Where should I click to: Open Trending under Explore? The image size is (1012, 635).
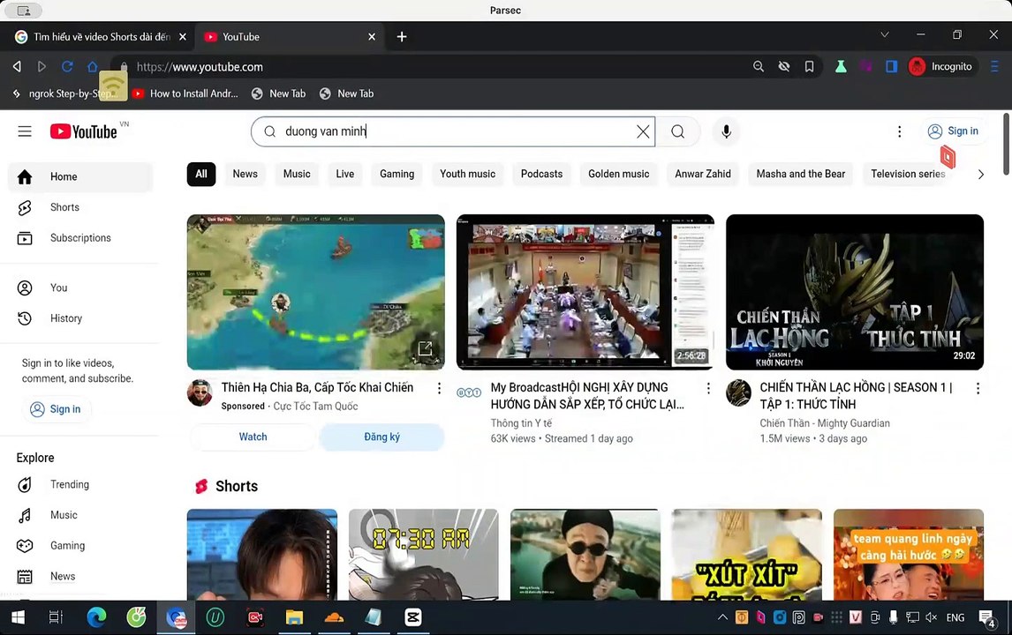coord(80,485)
